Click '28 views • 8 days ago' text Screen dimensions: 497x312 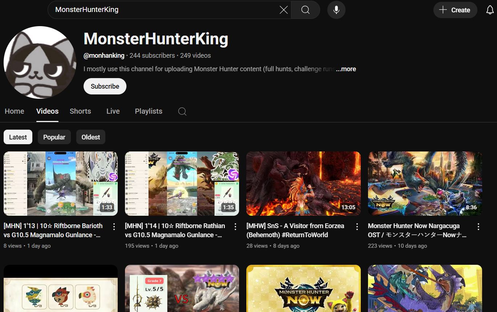click(x=273, y=246)
